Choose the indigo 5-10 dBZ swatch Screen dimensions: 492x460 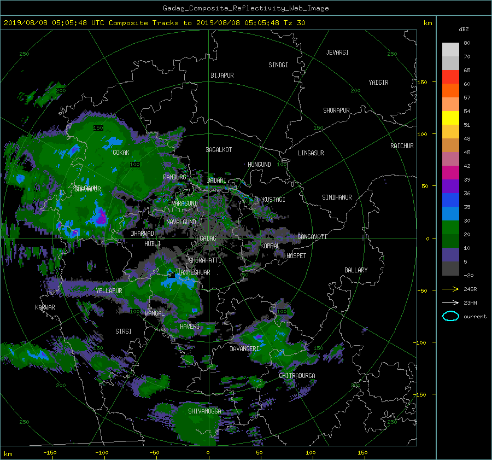coord(450,255)
